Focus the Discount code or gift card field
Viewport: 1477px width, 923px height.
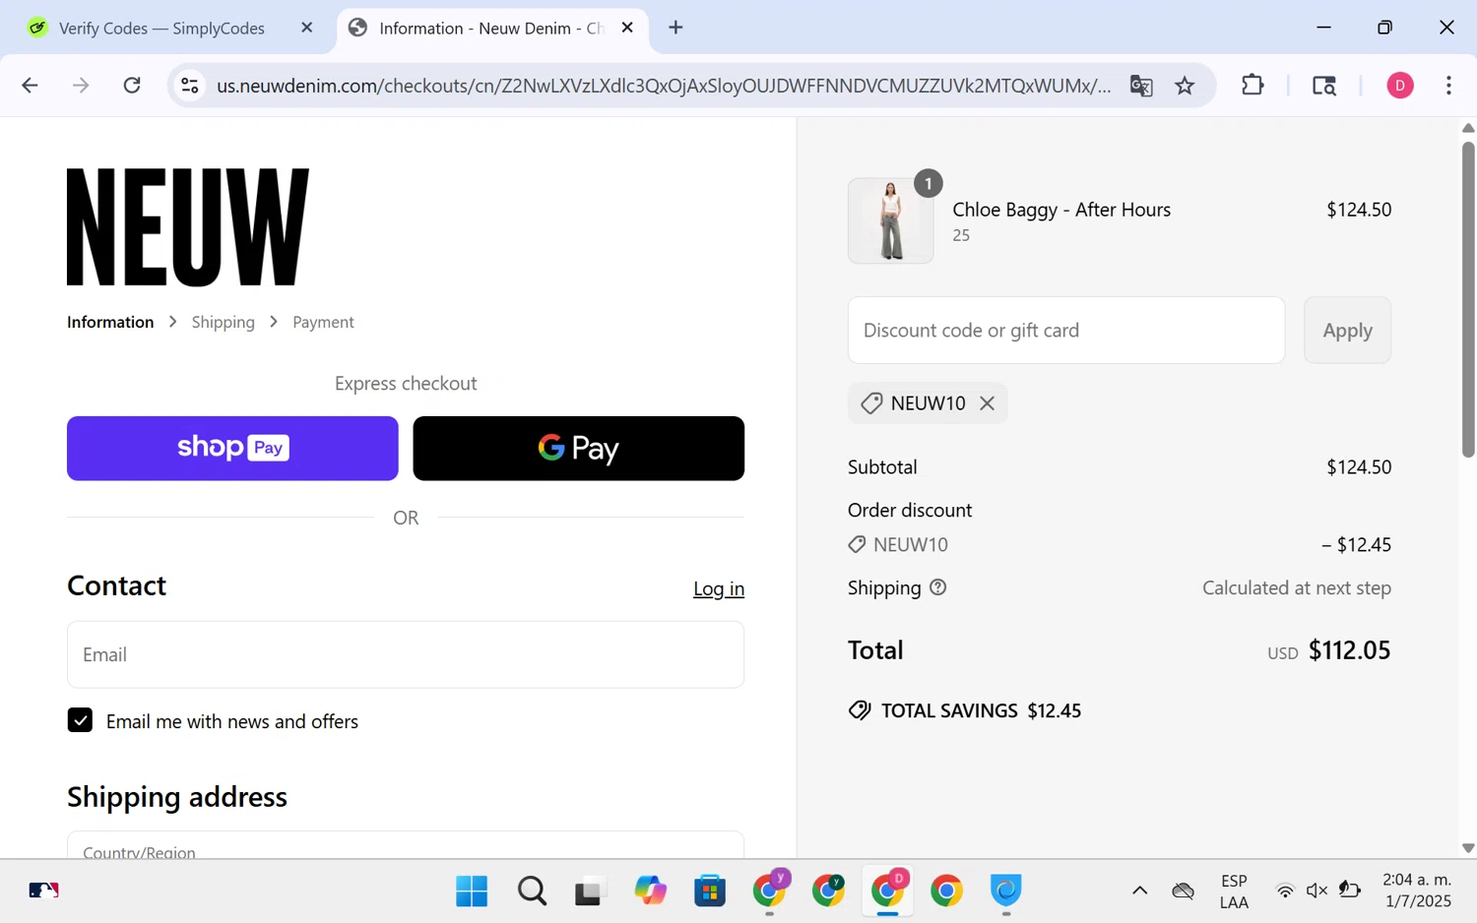(1066, 331)
